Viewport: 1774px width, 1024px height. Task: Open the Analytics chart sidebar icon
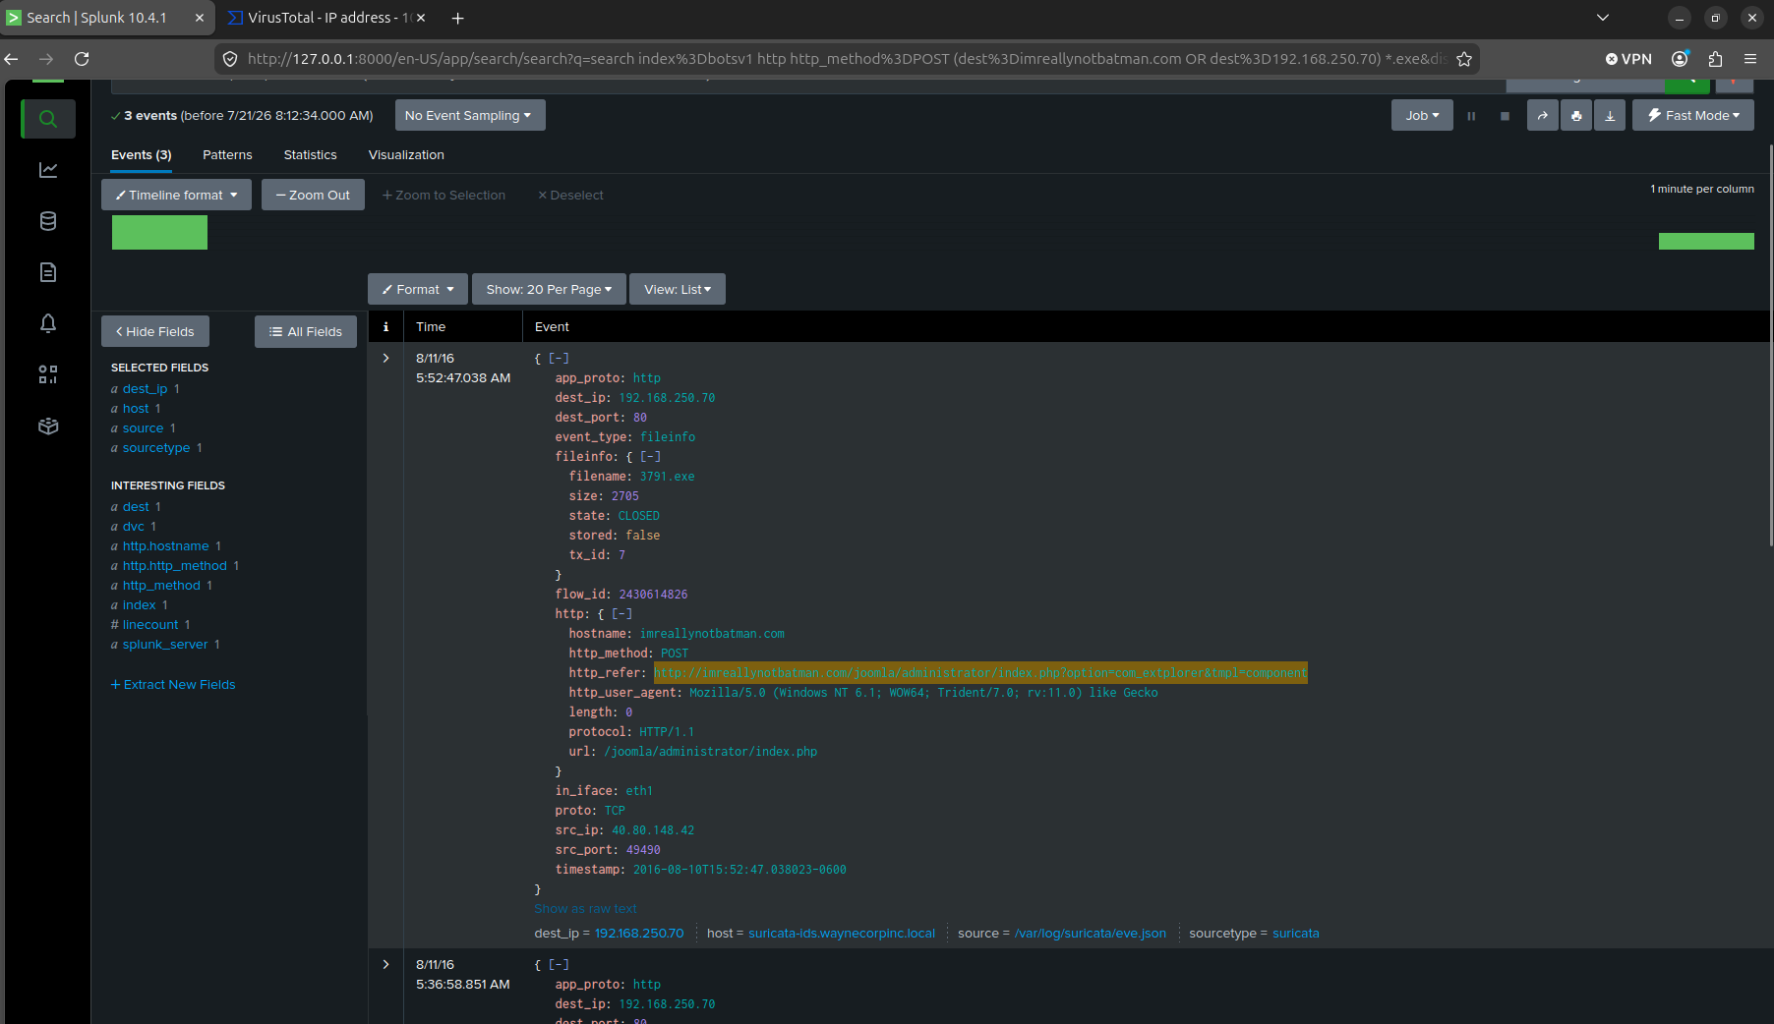[48, 170]
